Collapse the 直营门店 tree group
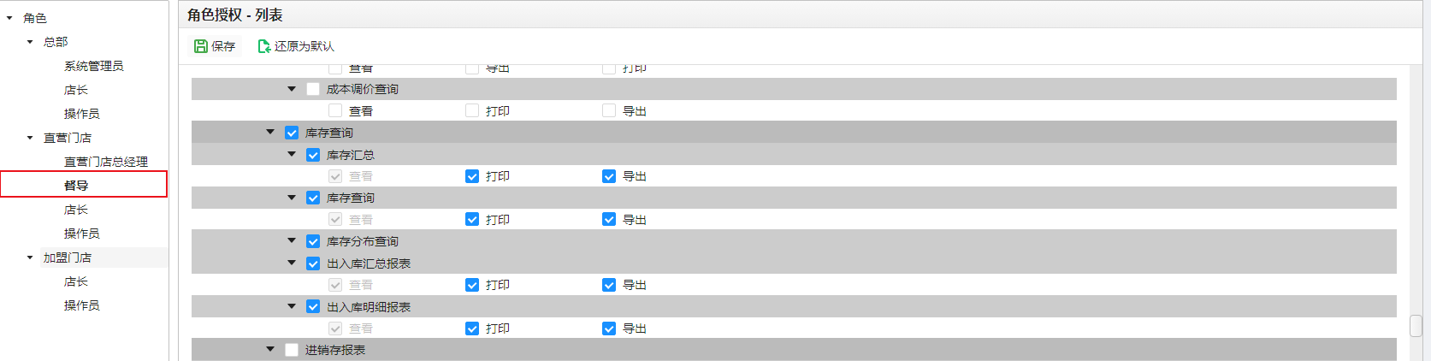Image resolution: width=1431 pixels, height=361 pixels. [x=30, y=138]
